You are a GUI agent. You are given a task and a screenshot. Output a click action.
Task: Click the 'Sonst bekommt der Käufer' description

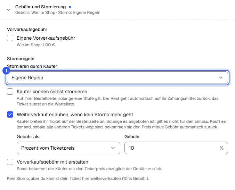coord(89,169)
